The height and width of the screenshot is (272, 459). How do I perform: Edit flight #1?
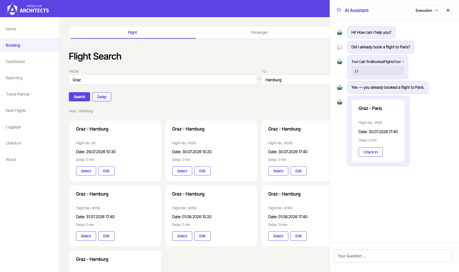point(106,171)
